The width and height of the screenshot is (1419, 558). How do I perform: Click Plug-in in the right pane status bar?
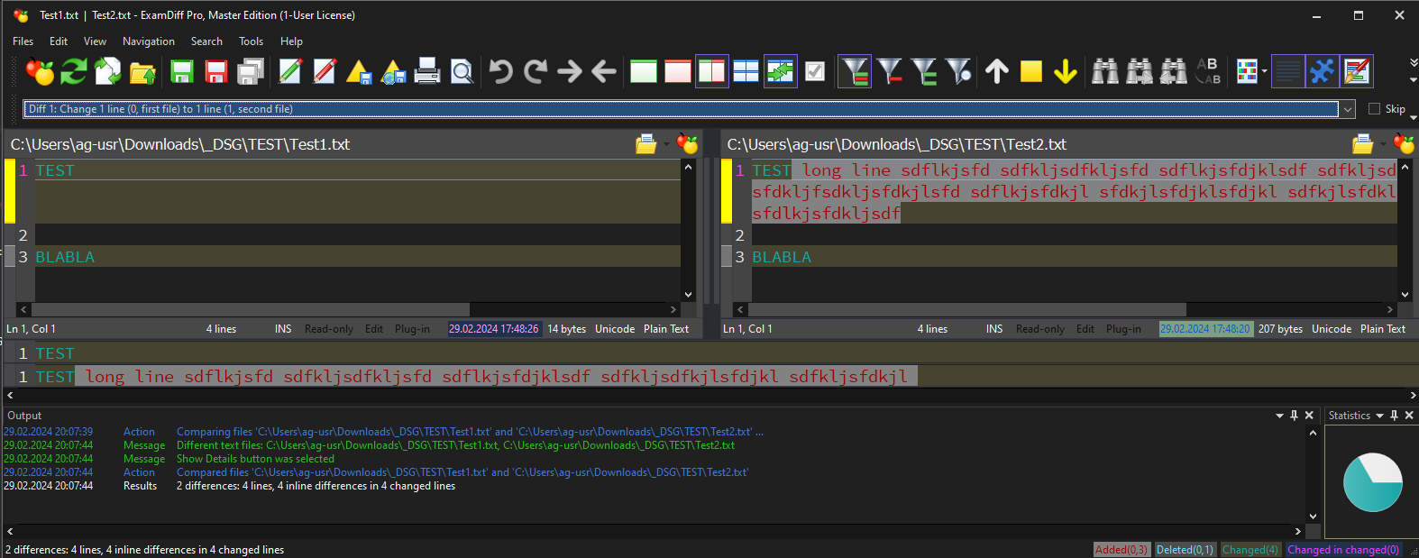[x=1123, y=329]
